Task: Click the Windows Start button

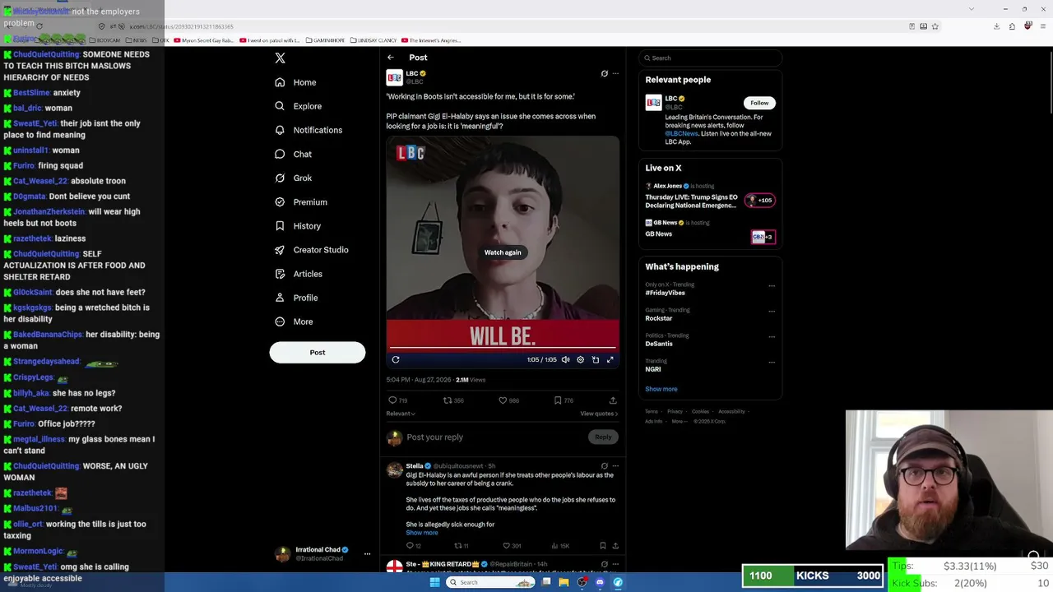Action: (435, 582)
